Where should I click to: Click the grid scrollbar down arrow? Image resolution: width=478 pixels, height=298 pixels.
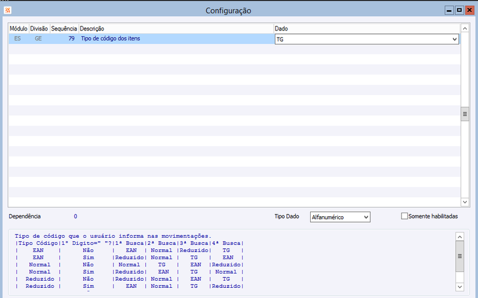click(x=464, y=202)
